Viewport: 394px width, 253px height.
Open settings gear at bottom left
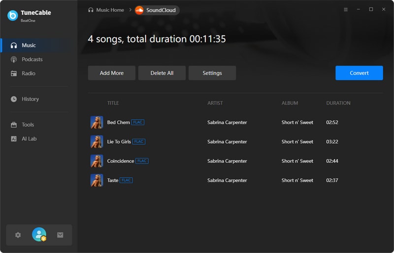(18, 235)
